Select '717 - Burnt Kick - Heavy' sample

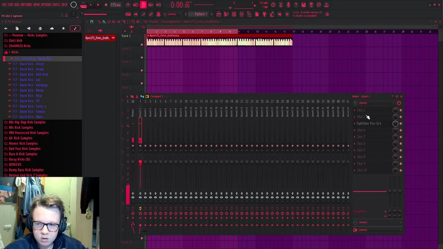pyautogui.click(x=28, y=69)
